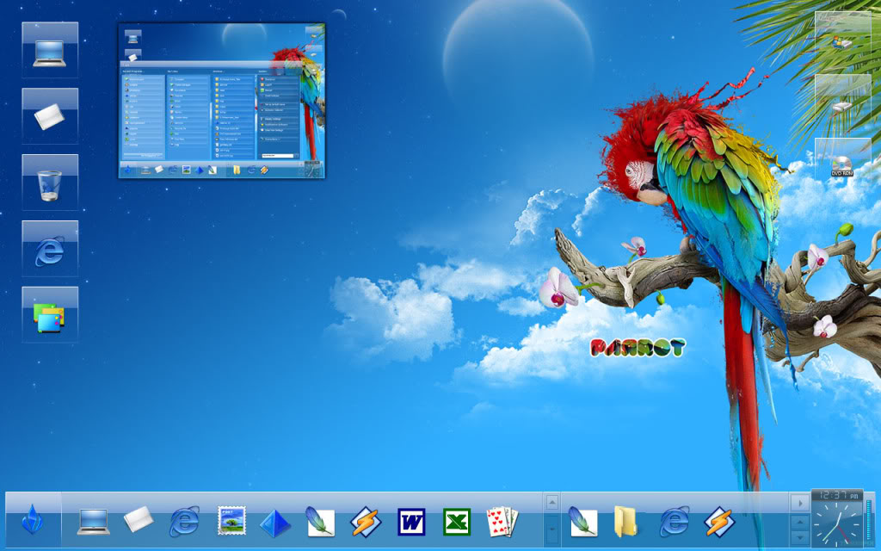Image resolution: width=881 pixels, height=551 pixels.
Task: Click the theme preview window thumbnail
Action: (221, 99)
